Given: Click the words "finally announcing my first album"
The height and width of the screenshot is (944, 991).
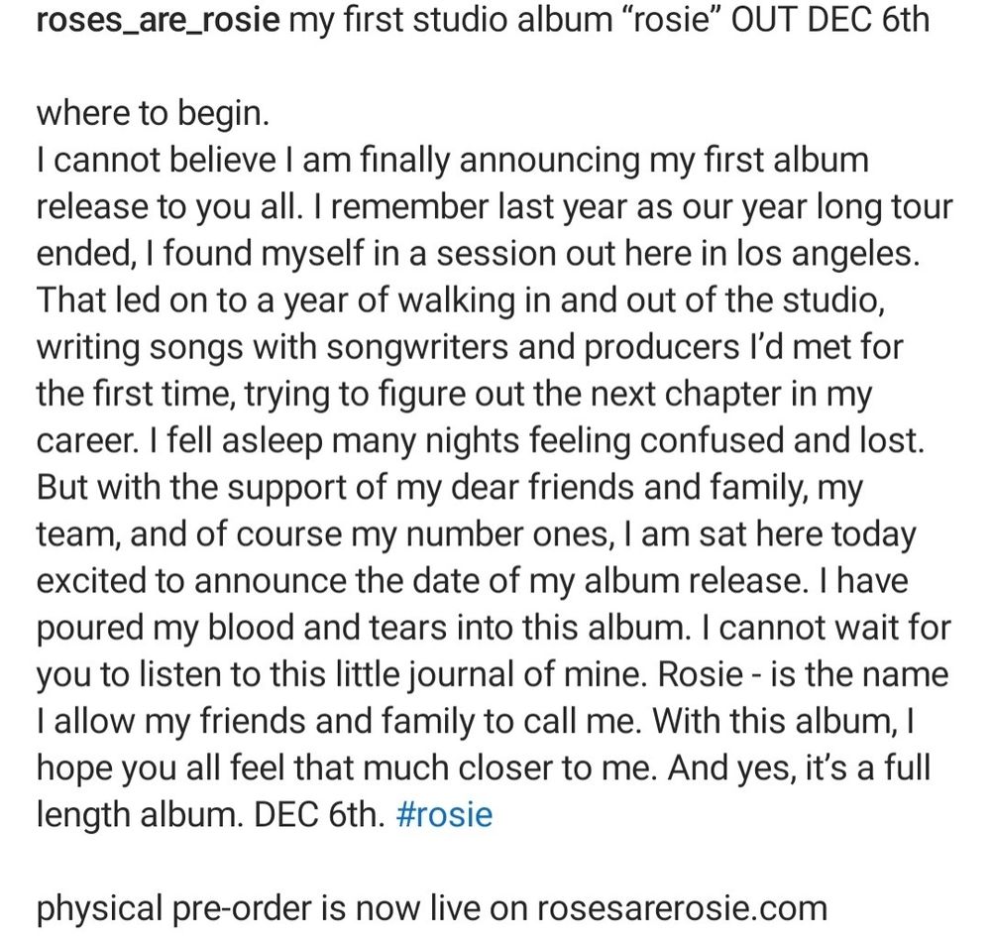Looking at the screenshot, I should 613,161.
